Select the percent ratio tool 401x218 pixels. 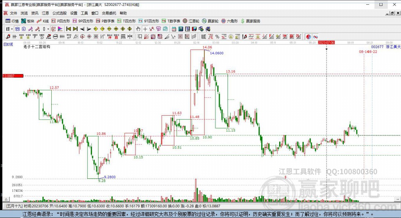click(217, 36)
